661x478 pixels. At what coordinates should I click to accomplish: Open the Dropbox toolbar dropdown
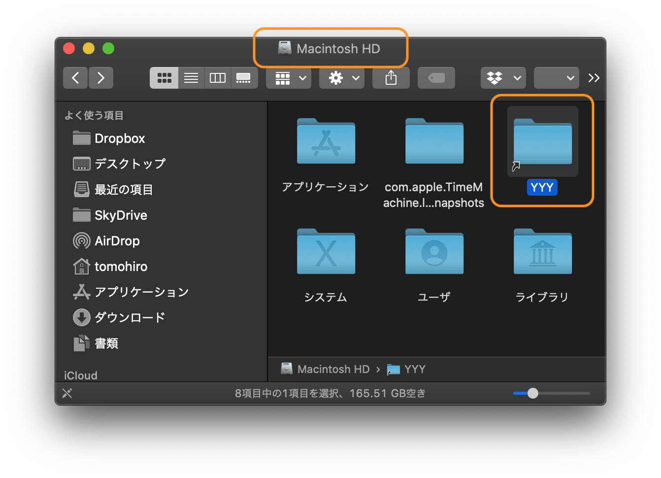pyautogui.click(x=503, y=77)
